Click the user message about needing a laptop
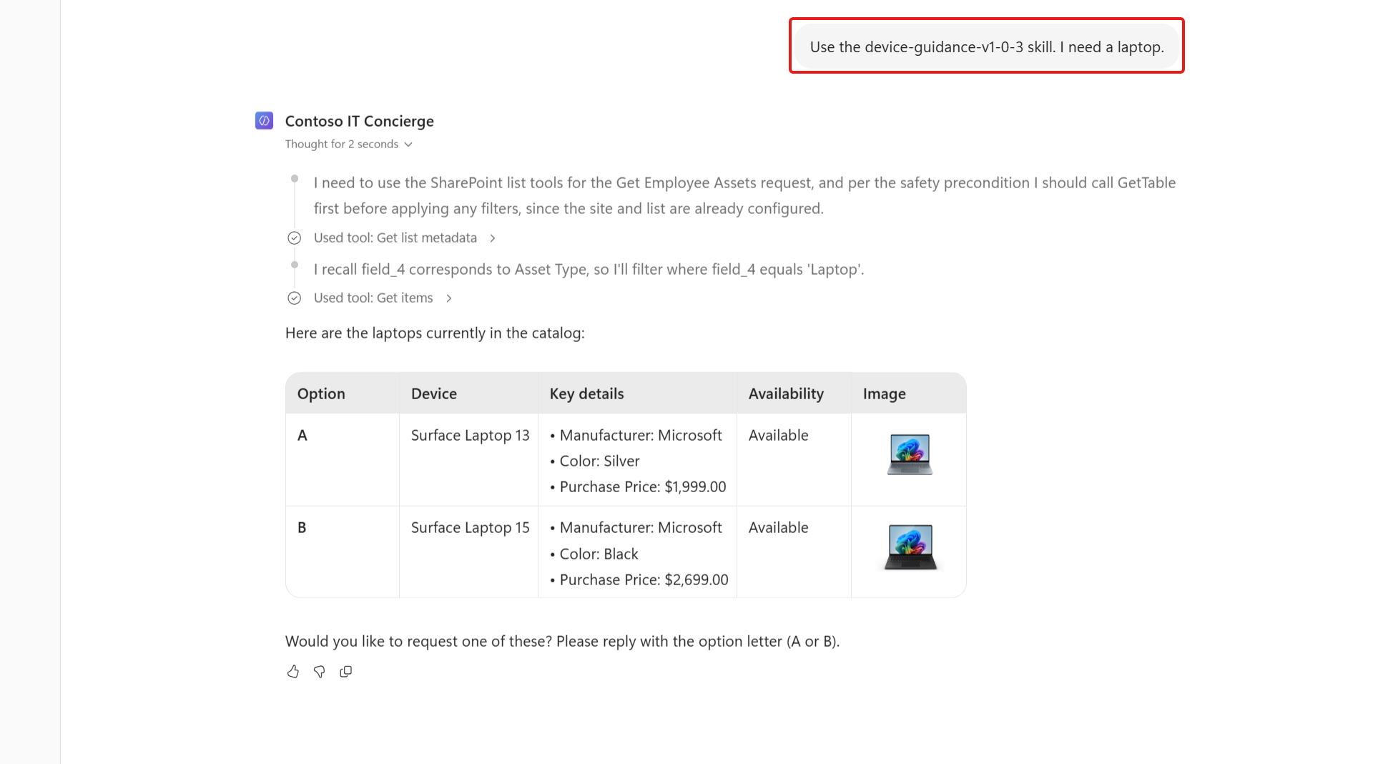1373x764 pixels. pos(987,47)
